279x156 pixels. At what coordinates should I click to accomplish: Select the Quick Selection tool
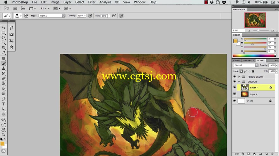[3, 42]
